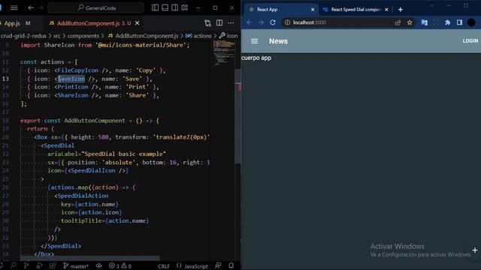Open Run and Debug view icon
The image size is (481, 270).
click(40, 265)
